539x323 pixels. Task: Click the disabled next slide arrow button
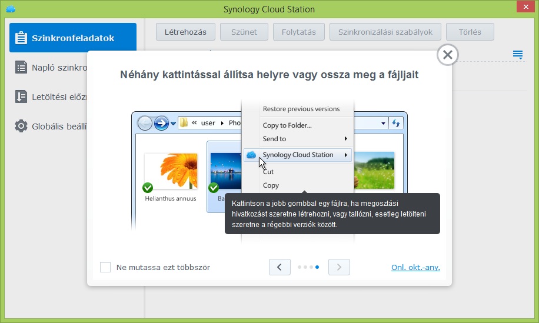(339, 267)
